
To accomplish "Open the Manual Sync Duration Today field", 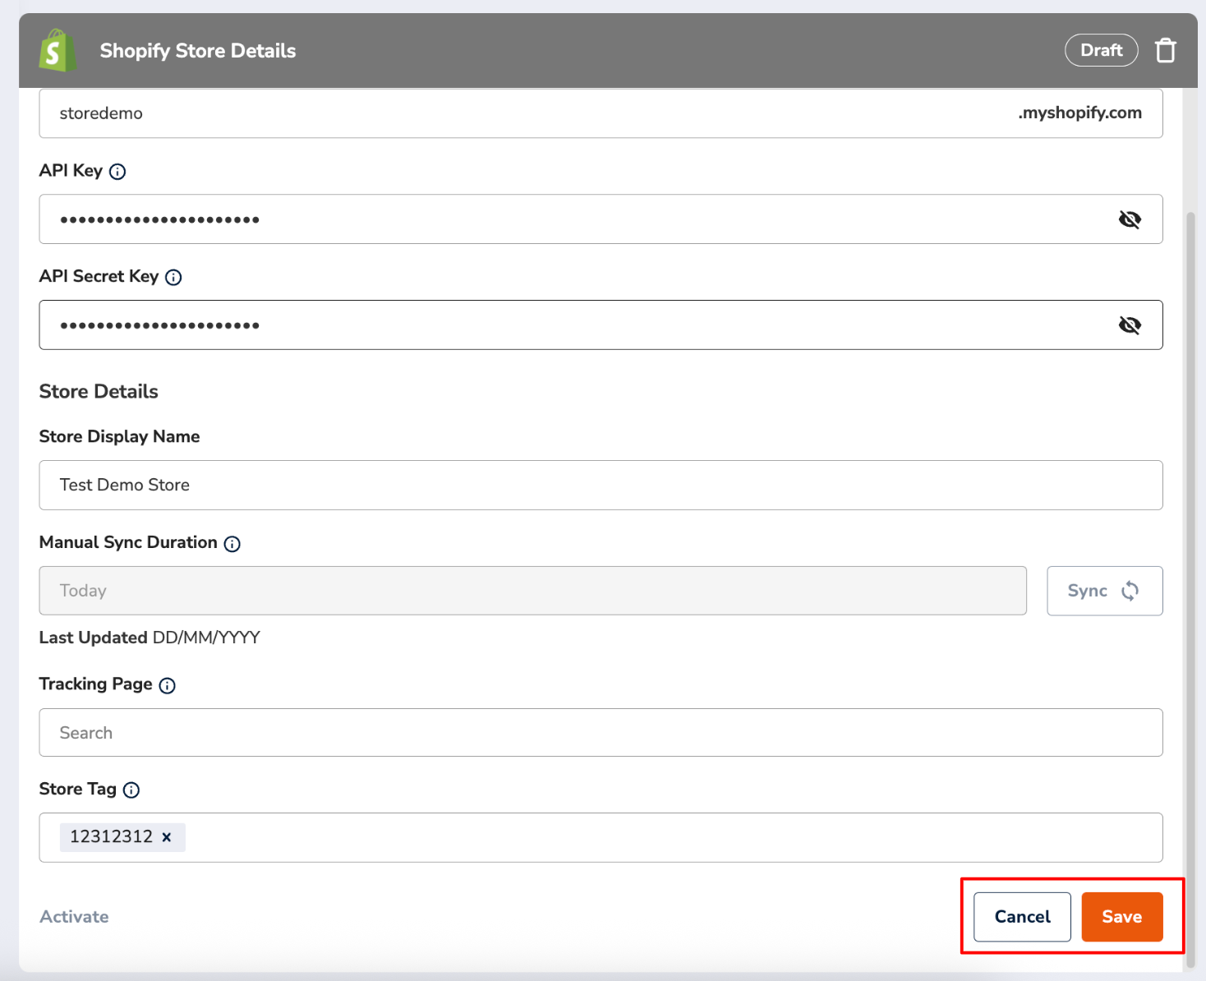I will click(532, 591).
